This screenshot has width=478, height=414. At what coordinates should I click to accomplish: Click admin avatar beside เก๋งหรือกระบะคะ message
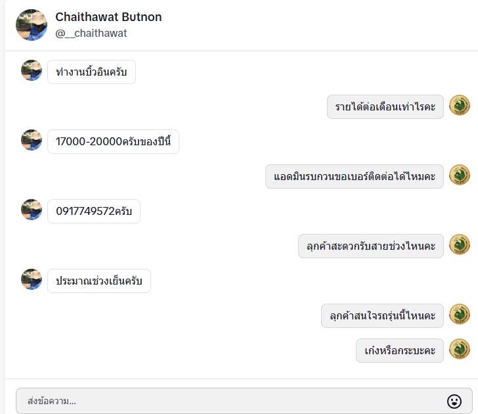[x=460, y=350]
